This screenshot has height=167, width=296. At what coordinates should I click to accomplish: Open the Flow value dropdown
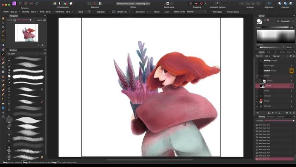pyautogui.click(x=53, y=12)
